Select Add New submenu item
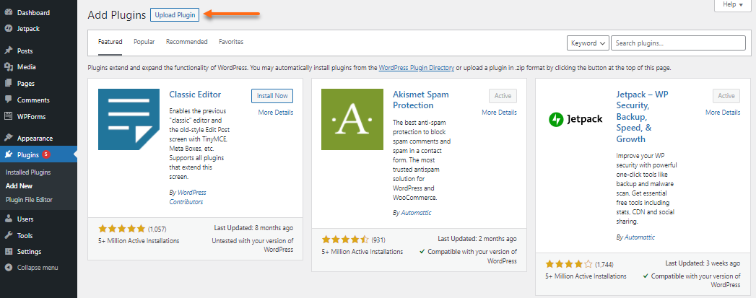The image size is (756, 298). point(19,186)
